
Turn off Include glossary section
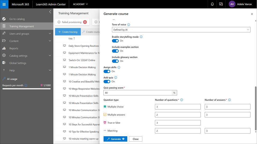pyautogui.click(x=115, y=61)
